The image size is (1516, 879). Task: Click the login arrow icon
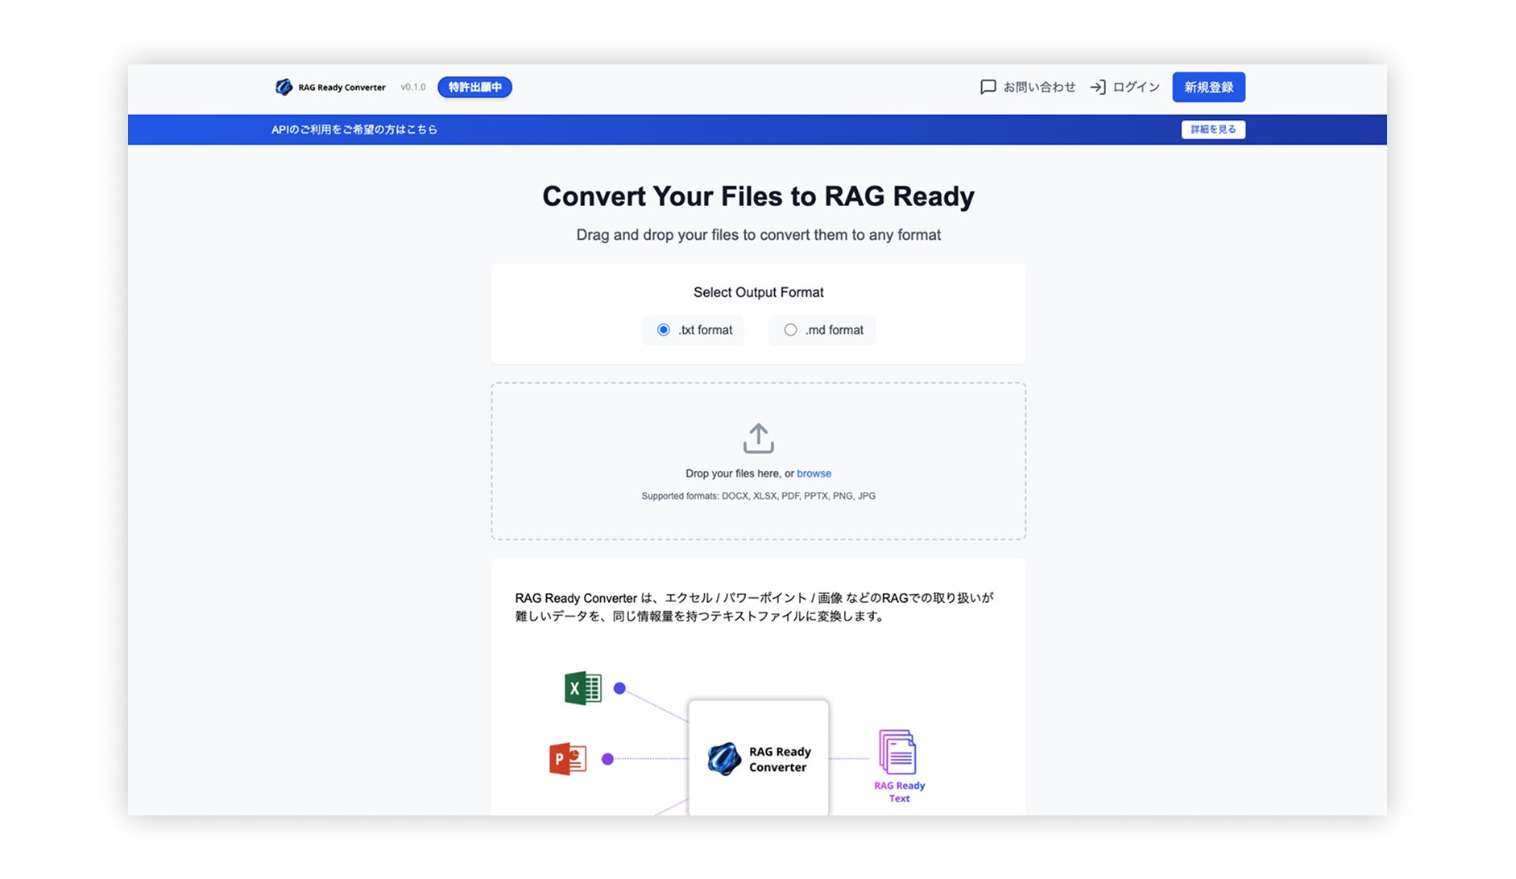coord(1097,87)
